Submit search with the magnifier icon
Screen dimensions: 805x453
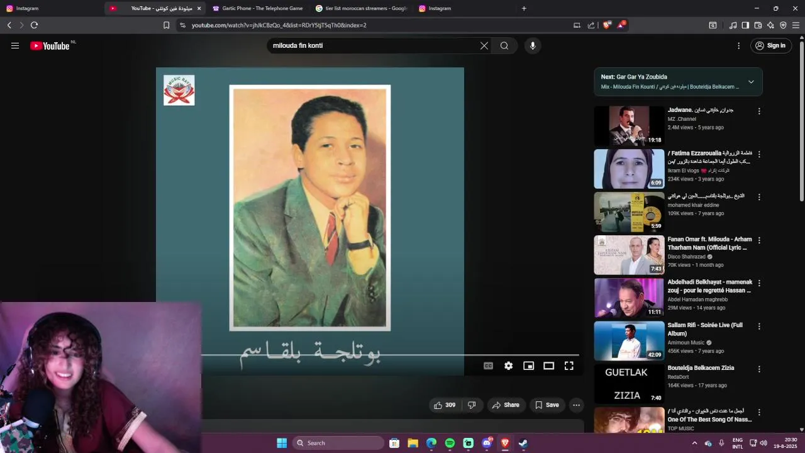[x=504, y=45]
